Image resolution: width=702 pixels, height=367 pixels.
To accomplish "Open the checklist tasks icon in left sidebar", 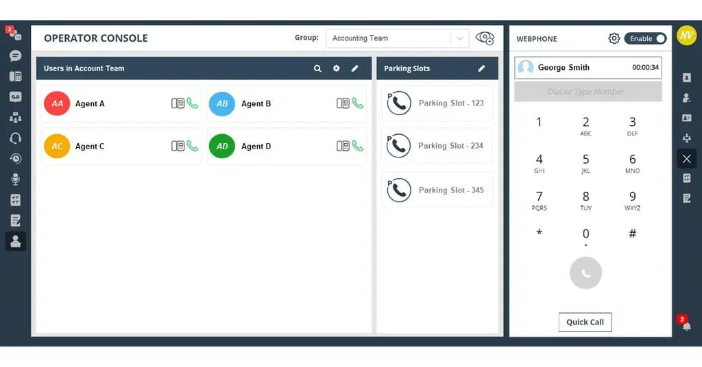I will 15,200.
